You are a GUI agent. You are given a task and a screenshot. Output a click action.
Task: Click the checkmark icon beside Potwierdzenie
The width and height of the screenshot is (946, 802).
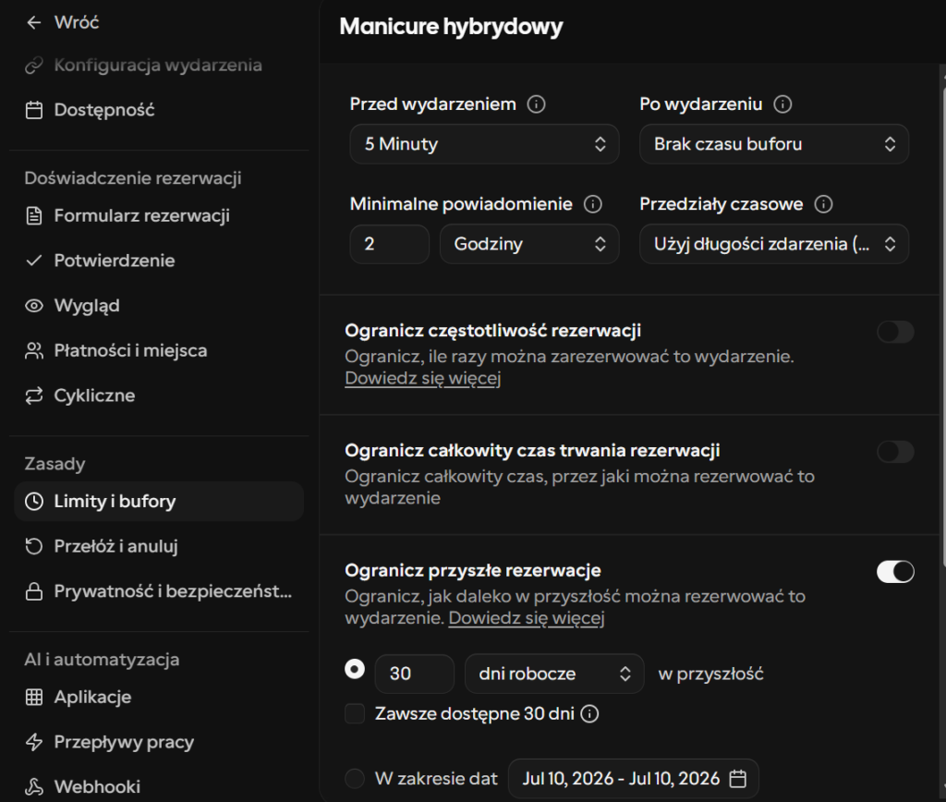click(x=34, y=261)
